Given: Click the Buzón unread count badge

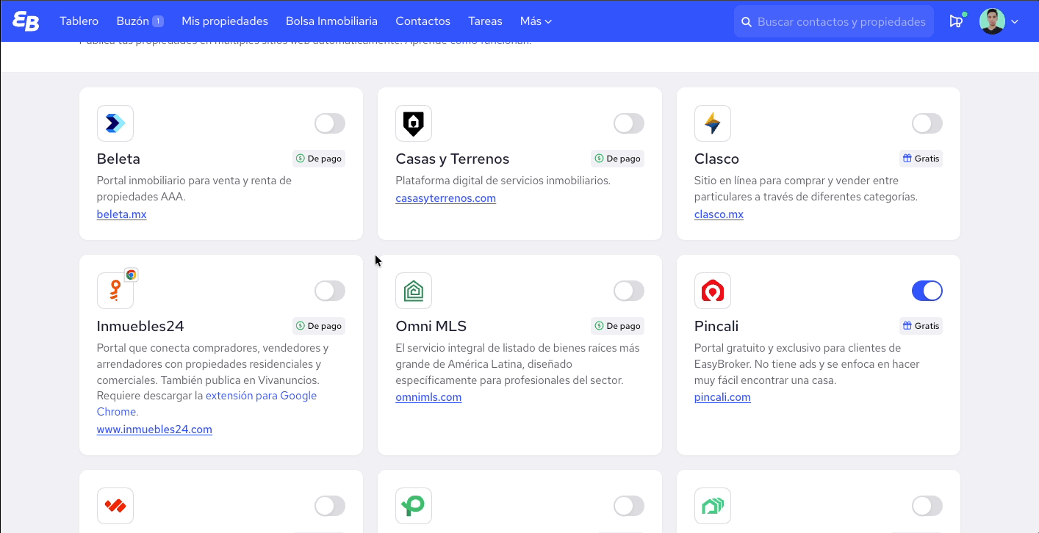Looking at the screenshot, I should [158, 21].
